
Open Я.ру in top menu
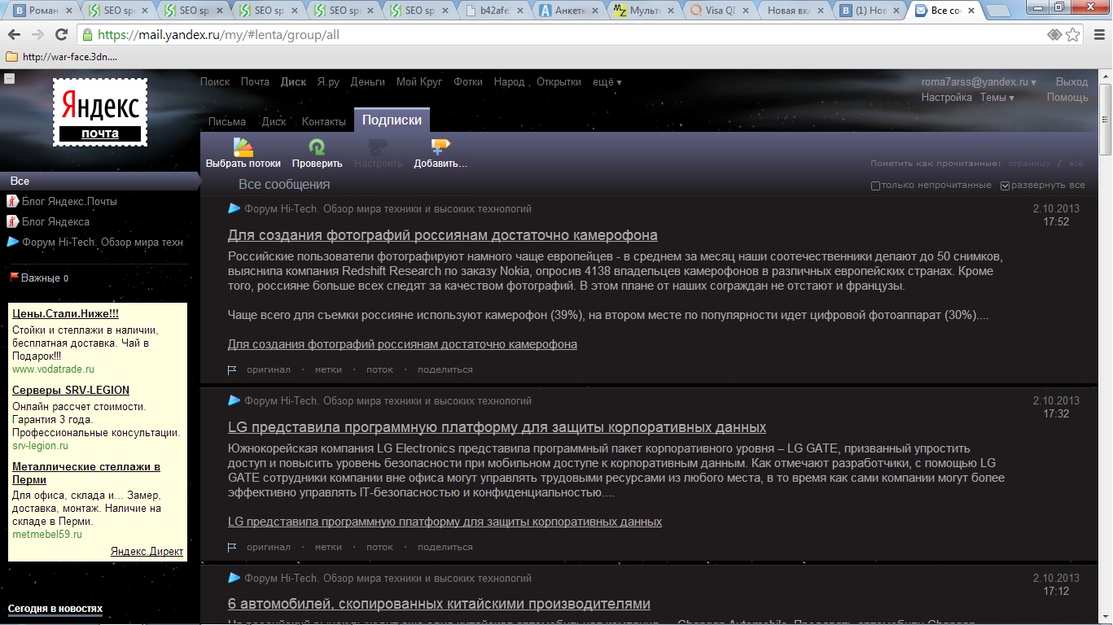328,82
